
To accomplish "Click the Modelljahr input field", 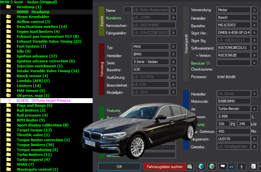I will [x=151, y=92].
